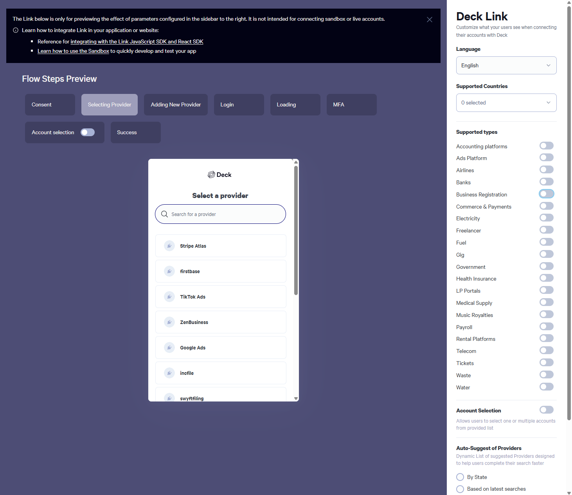The width and height of the screenshot is (572, 495).
Task: Open the Adding New Provider step
Action: click(x=176, y=104)
